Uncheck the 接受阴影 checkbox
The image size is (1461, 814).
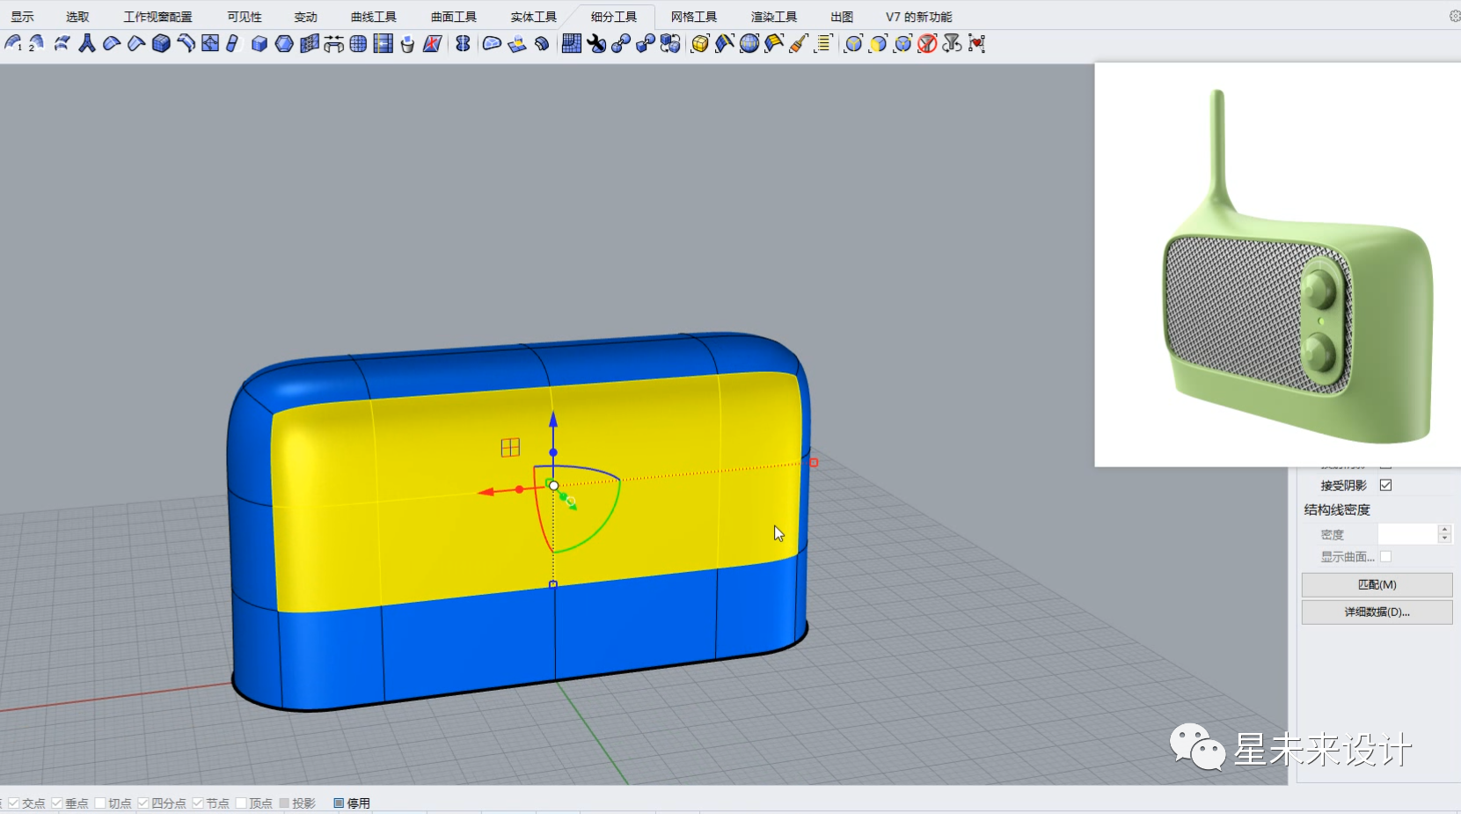[1386, 485]
